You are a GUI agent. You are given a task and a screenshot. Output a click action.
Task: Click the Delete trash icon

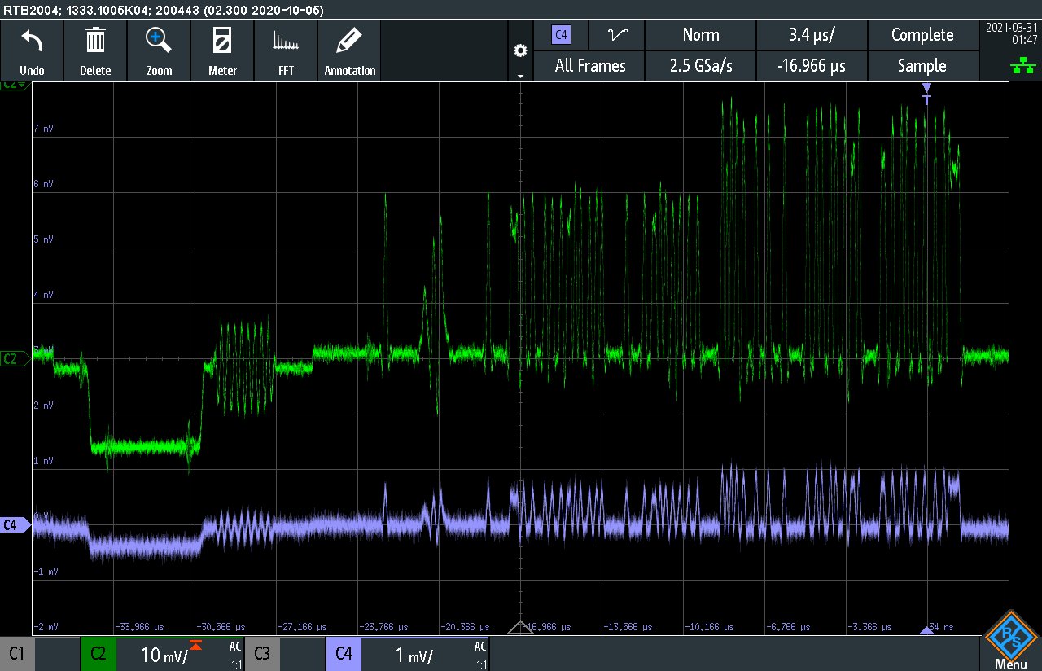[95, 50]
